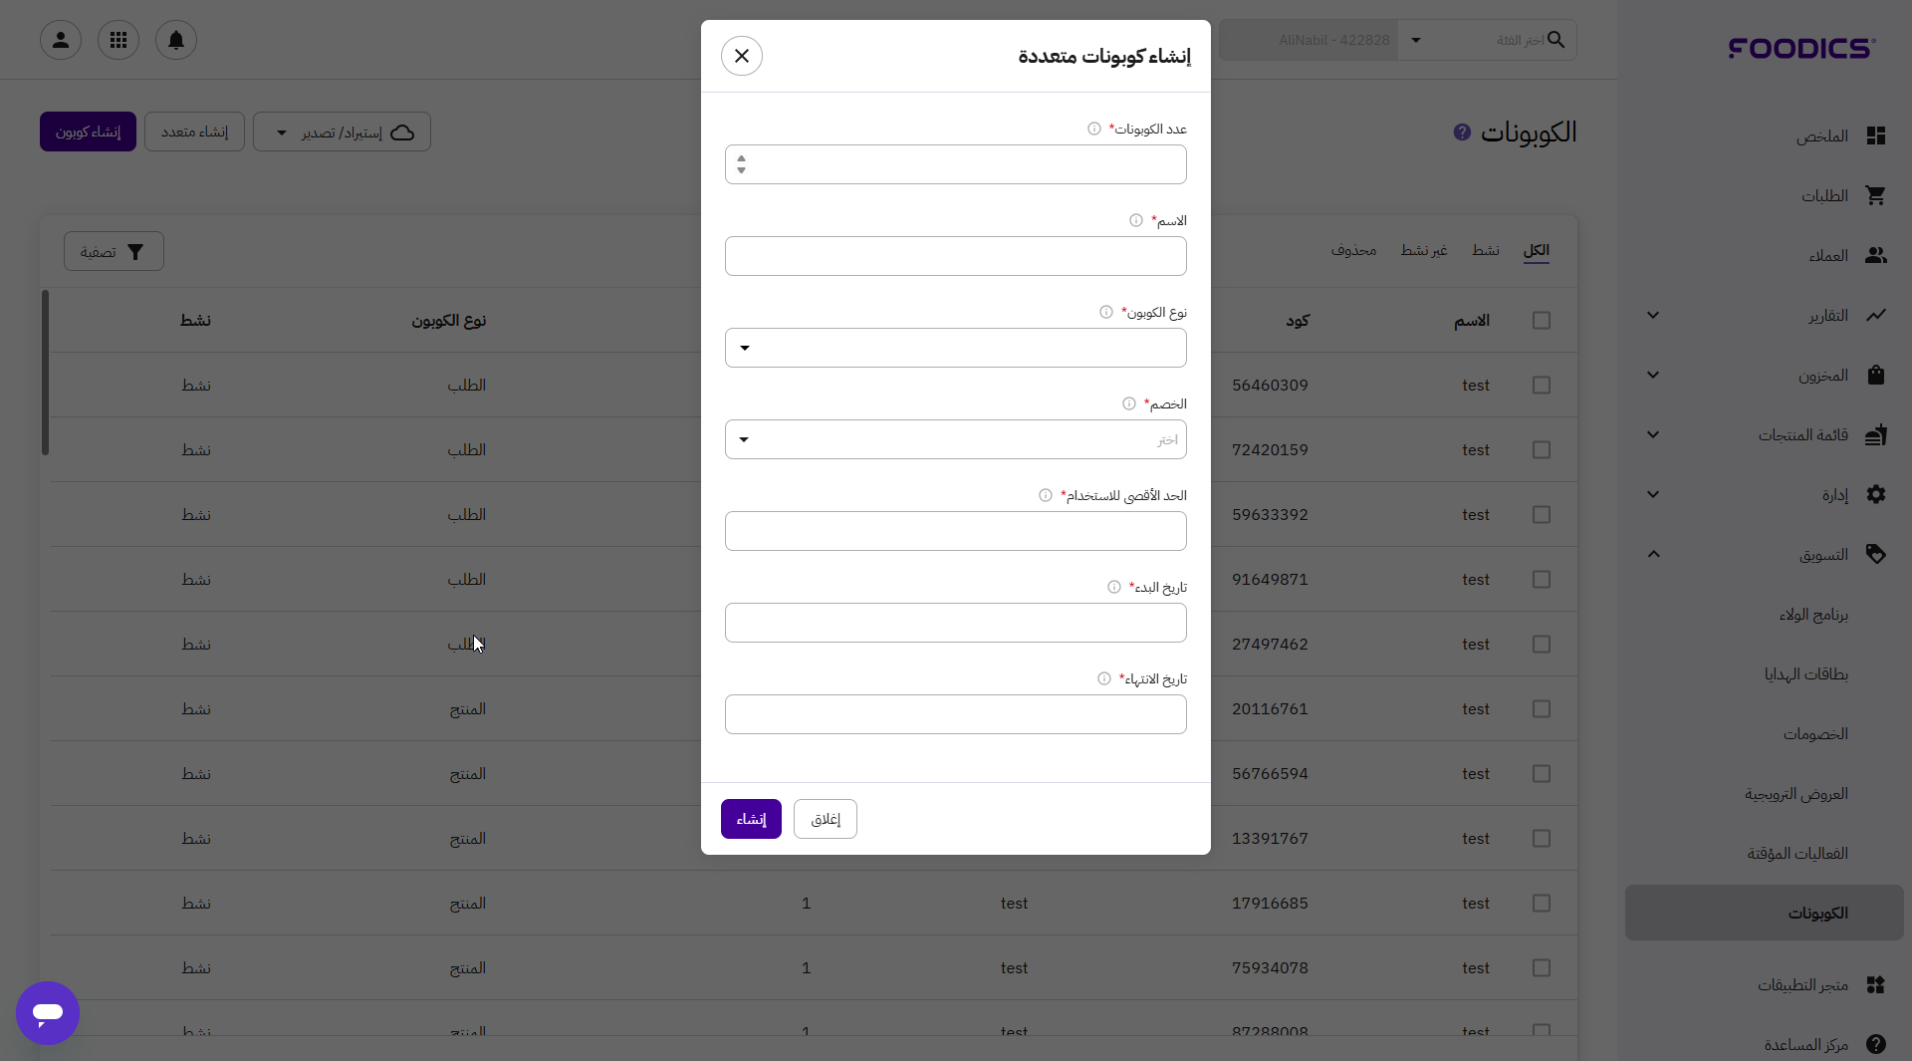Switch to the غير نشط tab
The height and width of the screenshot is (1061, 1912).
(1424, 250)
